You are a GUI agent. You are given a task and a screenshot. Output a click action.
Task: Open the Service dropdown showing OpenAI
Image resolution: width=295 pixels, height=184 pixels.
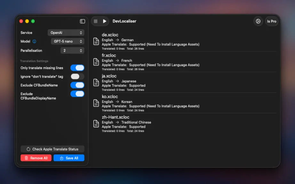pos(66,33)
